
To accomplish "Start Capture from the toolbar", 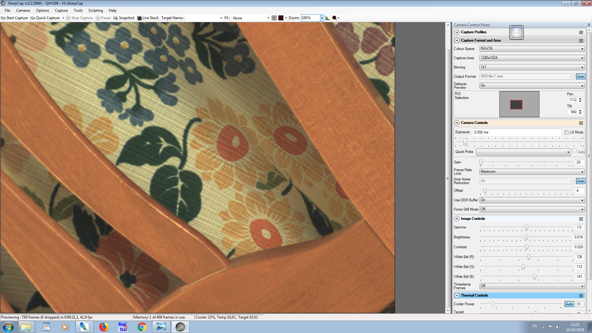I will pos(14,18).
